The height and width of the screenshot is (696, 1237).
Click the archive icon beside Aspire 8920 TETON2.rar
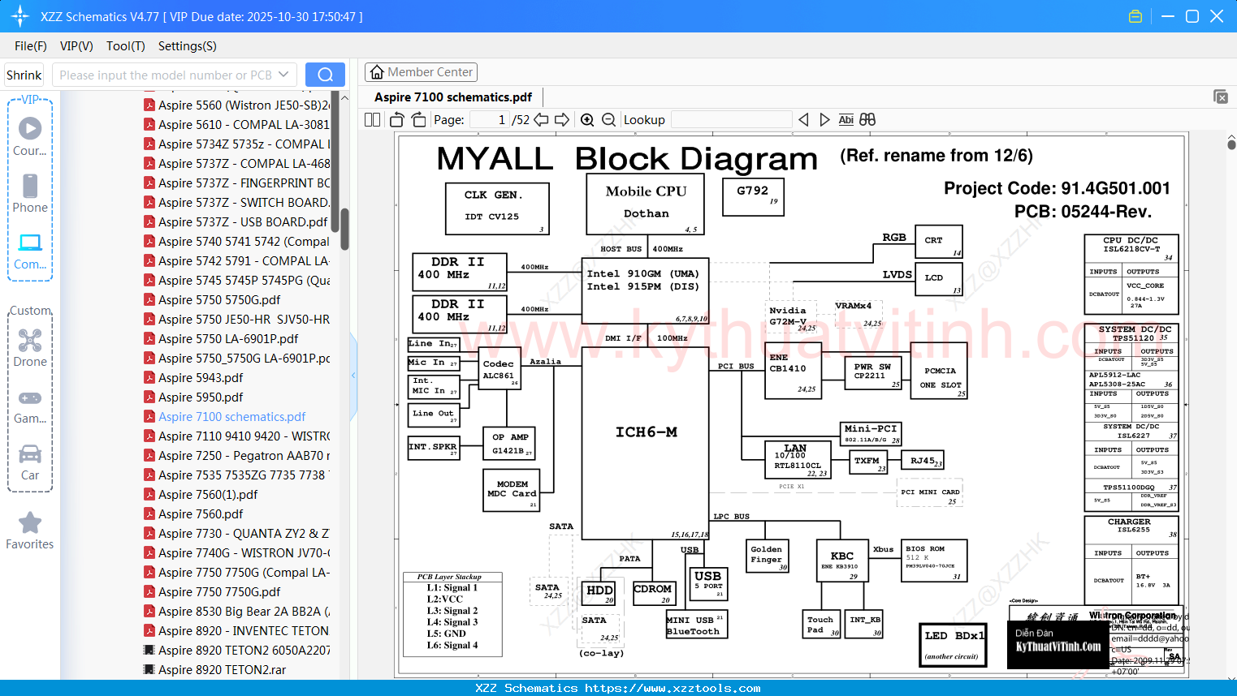click(x=149, y=669)
